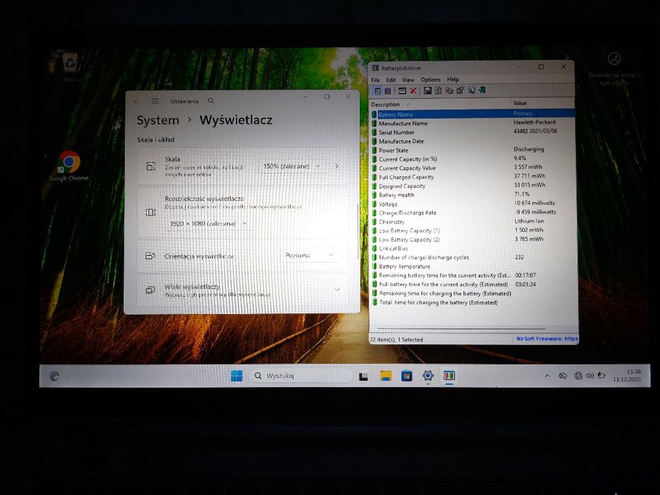Select the Charge/Discharge Rate row

pyautogui.click(x=473, y=213)
